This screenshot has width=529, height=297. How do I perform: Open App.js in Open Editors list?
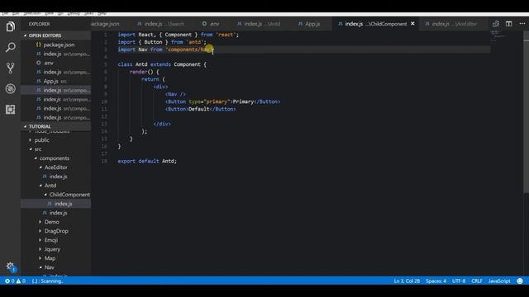tap(56, 81)
